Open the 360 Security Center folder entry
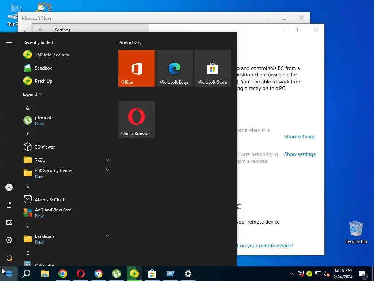The width and height of the screenshot is (374, 281). pyautogui.click(x=67, y=173)
